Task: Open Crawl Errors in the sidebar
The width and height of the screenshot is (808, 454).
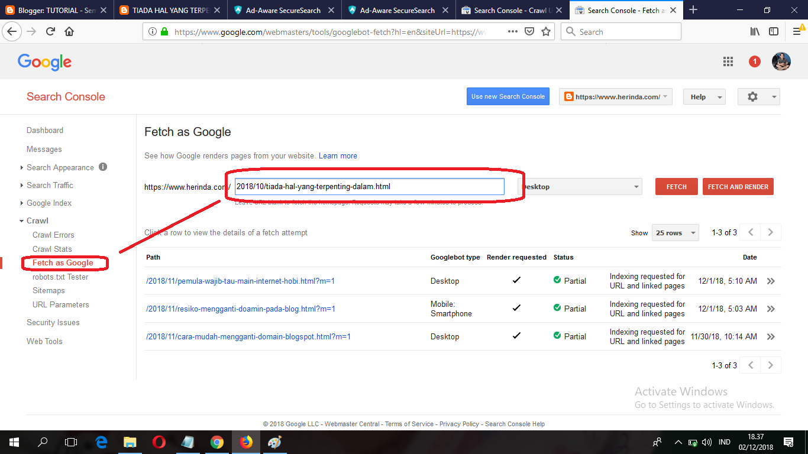Action: coord(53,235)
